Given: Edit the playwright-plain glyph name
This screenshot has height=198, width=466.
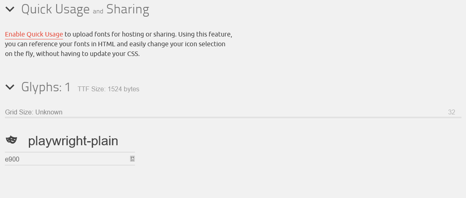Looking at the screenshot, I should point(73,141).
